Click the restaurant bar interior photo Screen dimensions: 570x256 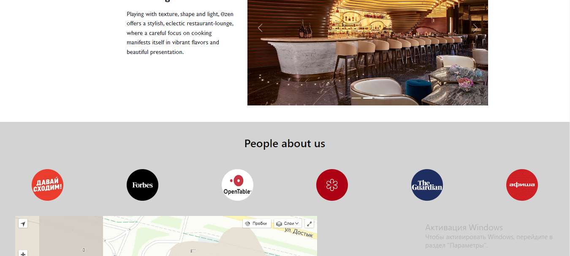[x=367, y=52]
